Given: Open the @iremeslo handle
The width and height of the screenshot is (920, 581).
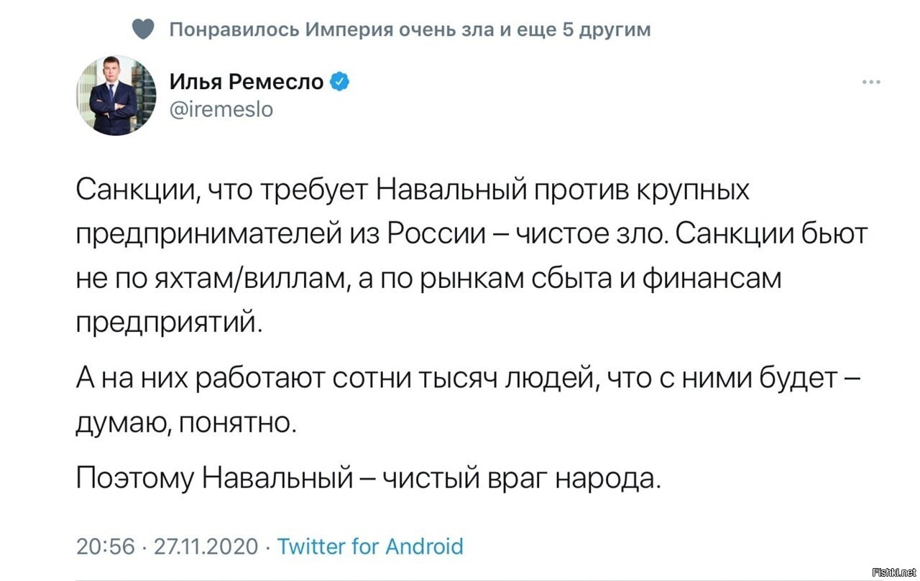Looking at the screenshot, I should tap(221, 109).
